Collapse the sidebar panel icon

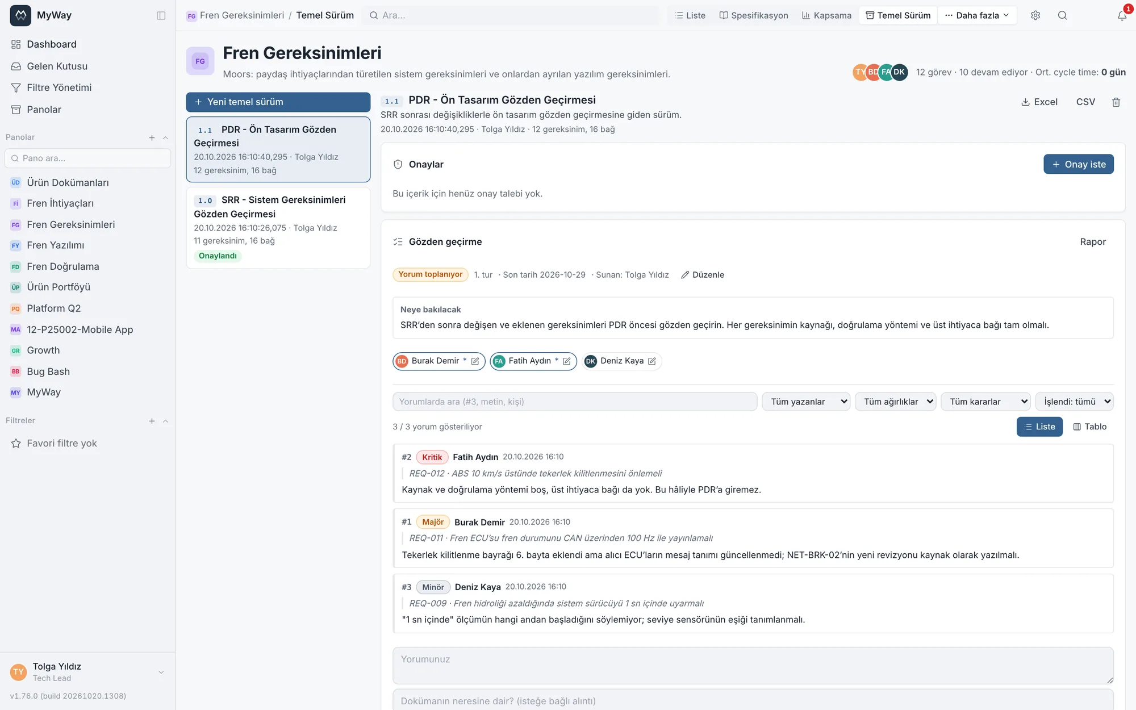pyautogui.click(x=161, y=15)
